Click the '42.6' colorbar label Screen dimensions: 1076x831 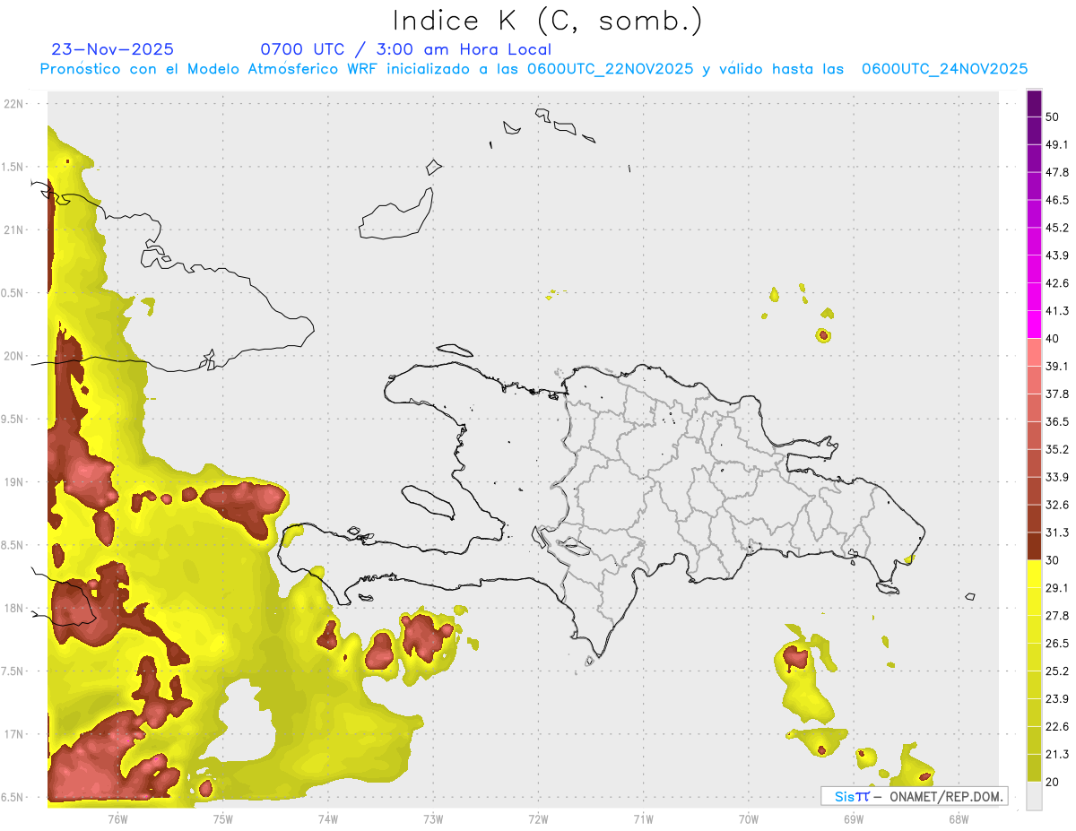click(x=1057, y=283)
